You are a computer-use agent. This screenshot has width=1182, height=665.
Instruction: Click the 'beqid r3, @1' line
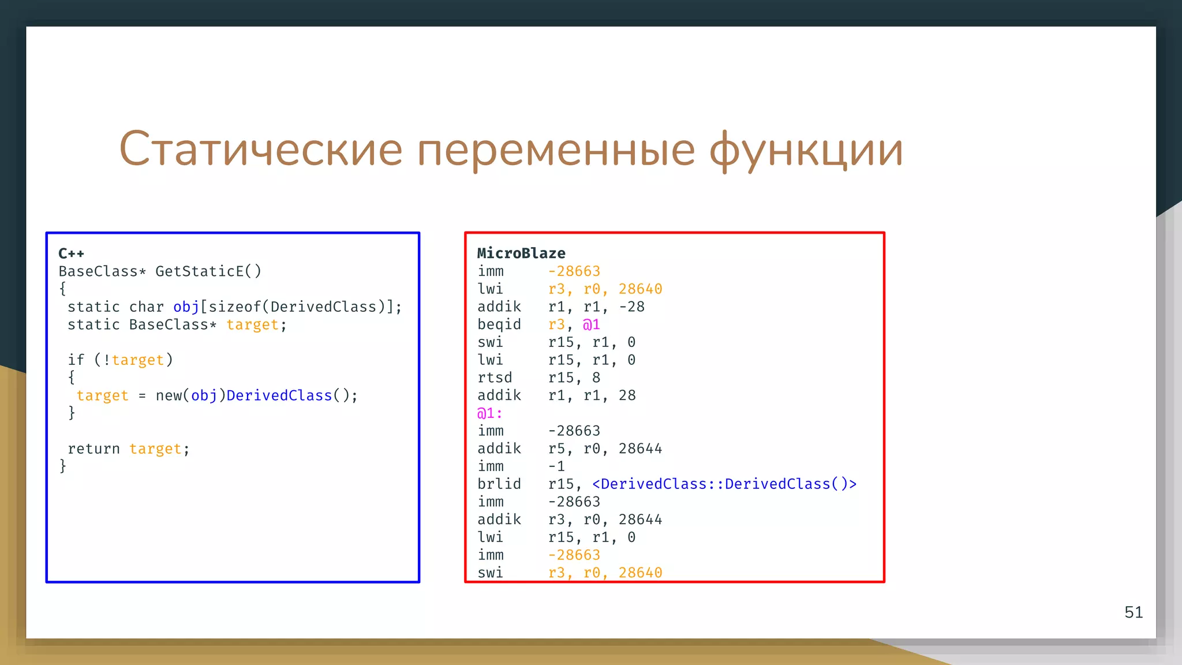(539, 324)
